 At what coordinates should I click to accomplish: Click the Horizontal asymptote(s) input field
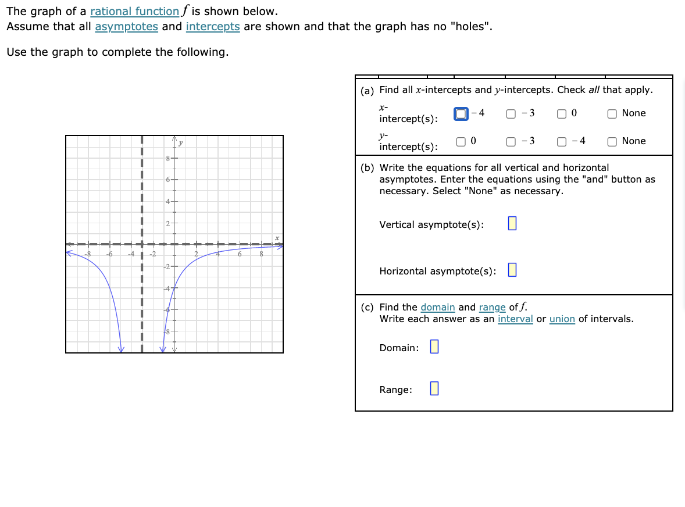(513, 270)
